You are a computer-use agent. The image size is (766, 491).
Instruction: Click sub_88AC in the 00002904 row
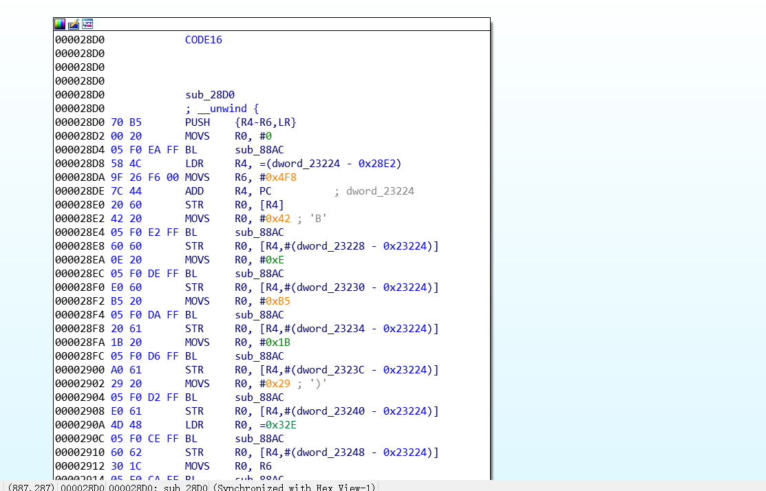tap(259, 397)
